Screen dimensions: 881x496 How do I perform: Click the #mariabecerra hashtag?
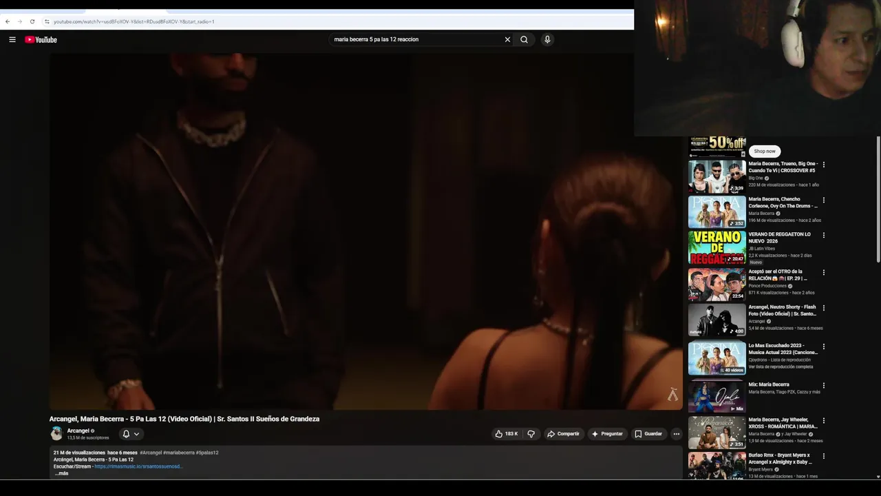pyautogui.click(x=179, y=453)
